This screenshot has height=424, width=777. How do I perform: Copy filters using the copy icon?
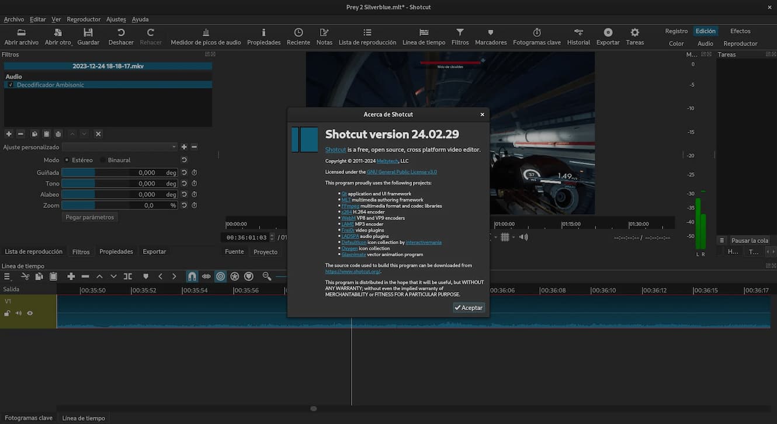click(x=34, y=134)
